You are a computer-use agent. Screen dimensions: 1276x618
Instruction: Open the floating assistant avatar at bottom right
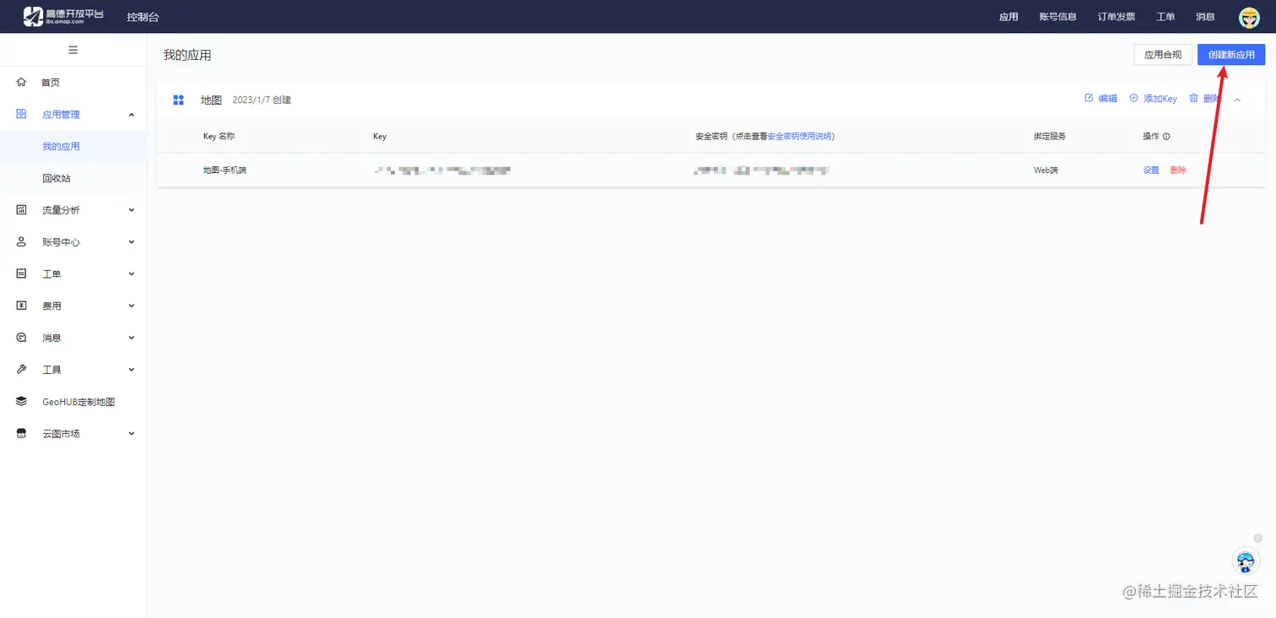pos(1246,561)
